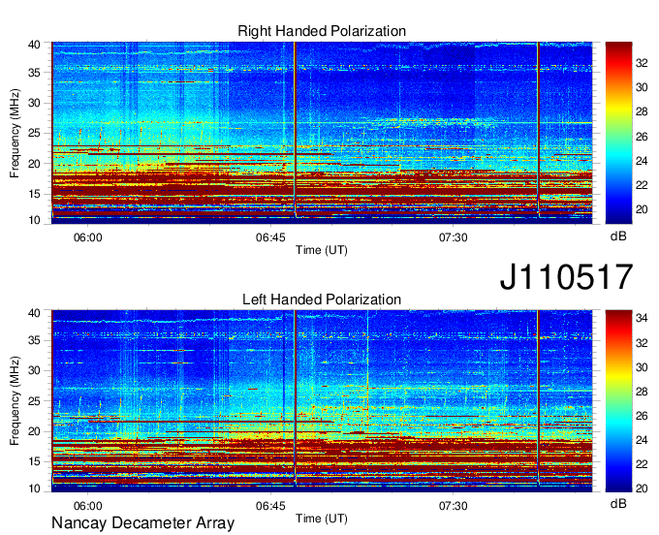Click the "dB" label under the Right Handed colorbar
Viewport: 659px width, 535px height.
[618, 236]
